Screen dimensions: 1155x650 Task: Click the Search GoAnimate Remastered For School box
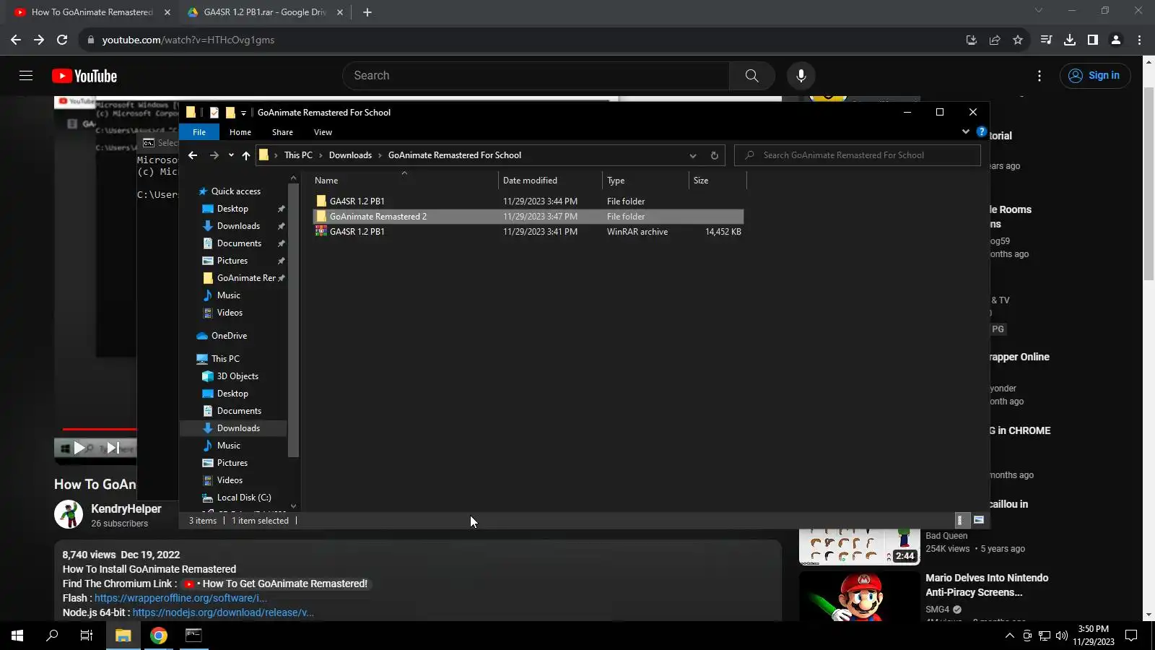coord(858,155)
